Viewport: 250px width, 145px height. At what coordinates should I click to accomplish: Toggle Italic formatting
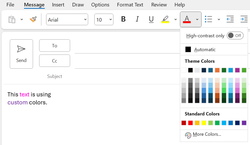point(137,19)
